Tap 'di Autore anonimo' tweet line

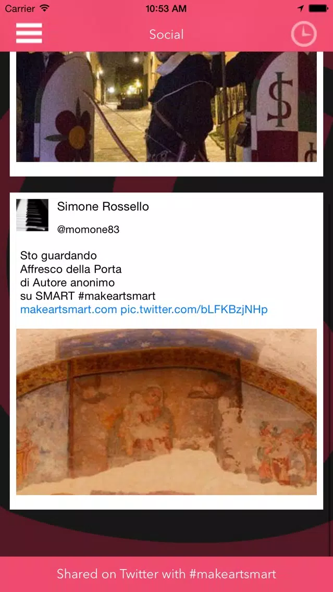click(67, 283)
